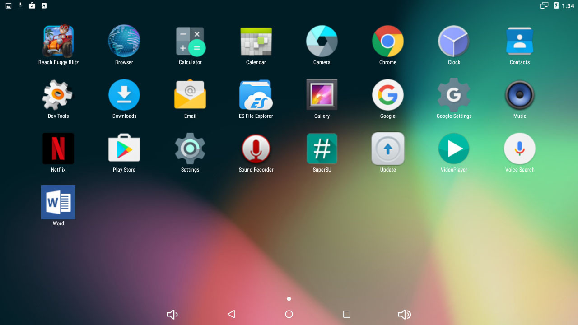Screen dimensions: 578x325
Task: Open the Gallery app
Action: tap(322, 95)
